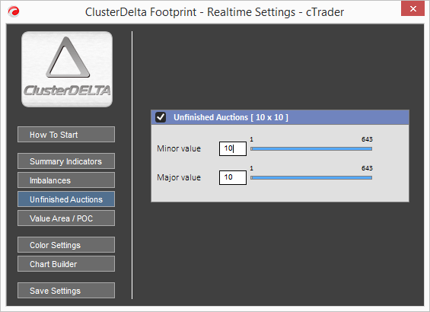Open the Value Area / POC settings
The width and height of the screenshot is (430, 312).
[66, 218]
